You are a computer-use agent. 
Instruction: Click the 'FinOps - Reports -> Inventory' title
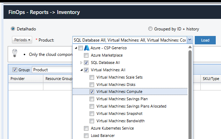click(x=44, y=12)
